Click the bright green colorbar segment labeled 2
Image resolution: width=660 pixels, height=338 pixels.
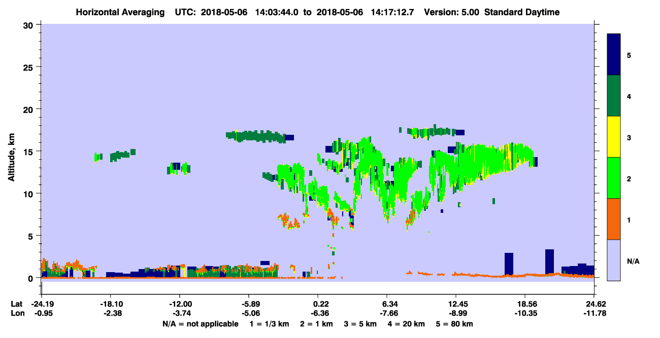(x=614, y=178)
